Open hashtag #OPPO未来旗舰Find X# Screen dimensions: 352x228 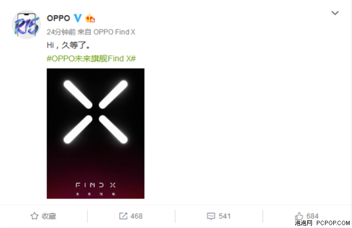click(91, 59)
